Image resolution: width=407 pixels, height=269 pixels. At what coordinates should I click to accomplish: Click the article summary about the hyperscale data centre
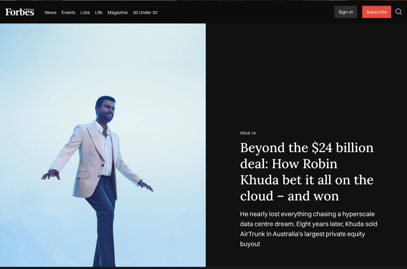click(308, 229)
